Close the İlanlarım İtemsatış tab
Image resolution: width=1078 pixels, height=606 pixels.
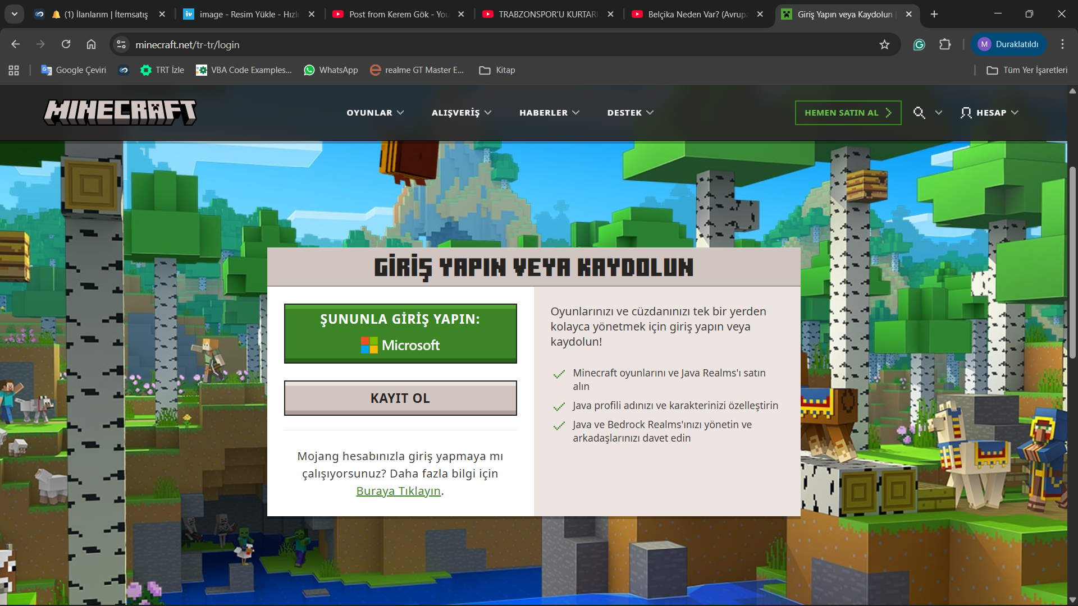[x=162, y=14]
